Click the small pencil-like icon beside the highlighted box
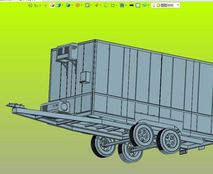Screen dimensions: 213x174 click(46, 5)
